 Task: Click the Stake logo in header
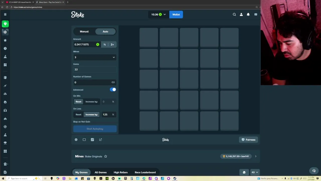[77, 15]
